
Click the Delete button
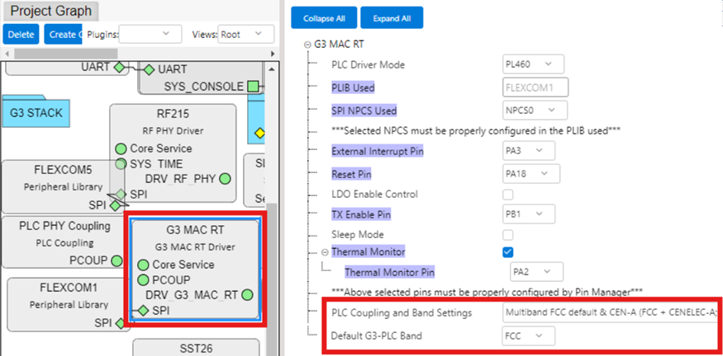coord(21,34)
